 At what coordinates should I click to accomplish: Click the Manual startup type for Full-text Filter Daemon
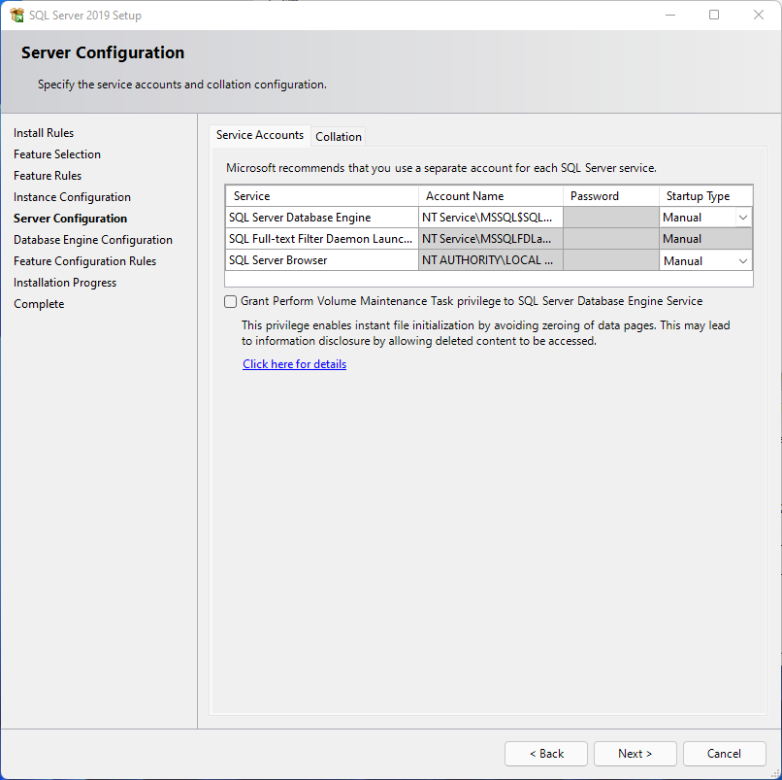coord(705,239)
